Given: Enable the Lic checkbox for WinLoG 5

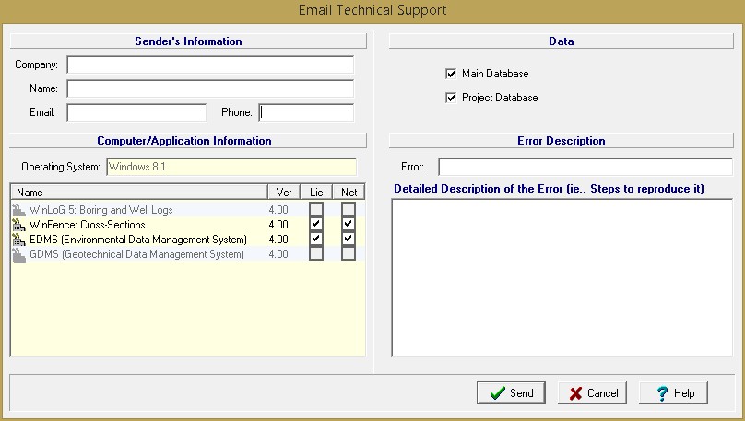Looking at the screenshot, I should coord(316,210).
